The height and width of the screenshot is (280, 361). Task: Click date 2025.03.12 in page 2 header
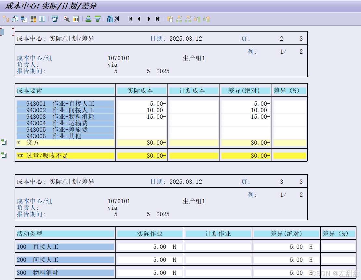pyautogui.click(x=186, y=38)
